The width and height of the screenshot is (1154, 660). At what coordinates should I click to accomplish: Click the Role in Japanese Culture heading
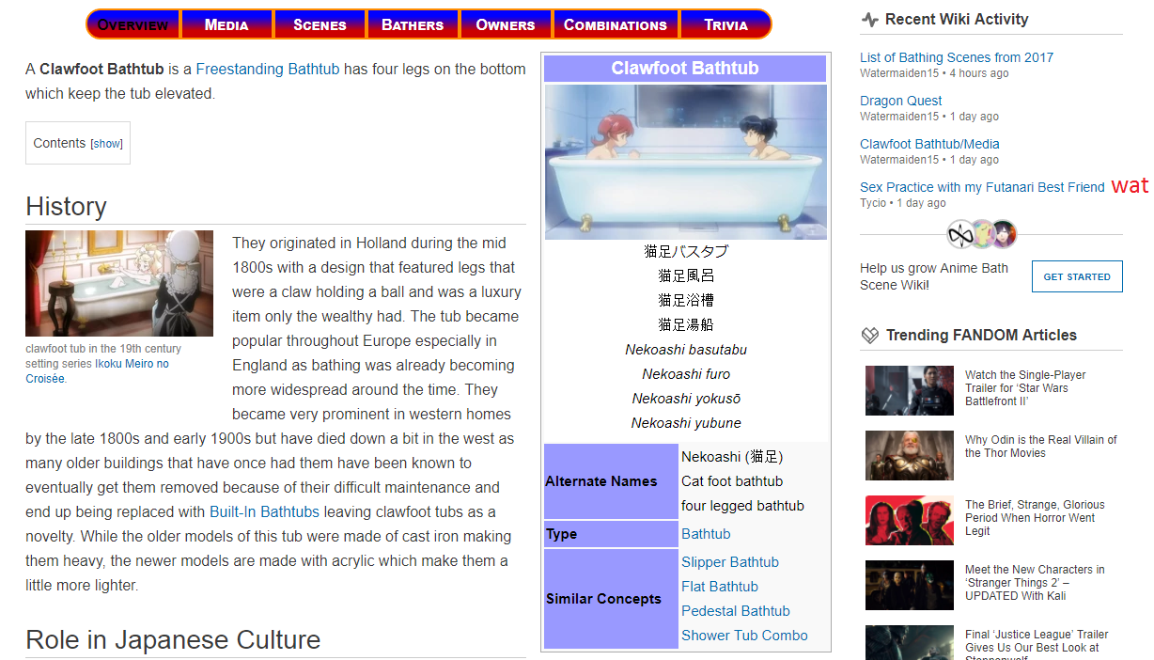173,640
